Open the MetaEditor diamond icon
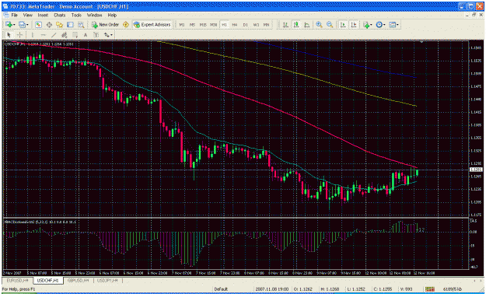Screen dimensions: 486x294 pyautogui.click(x=126, y=25)
